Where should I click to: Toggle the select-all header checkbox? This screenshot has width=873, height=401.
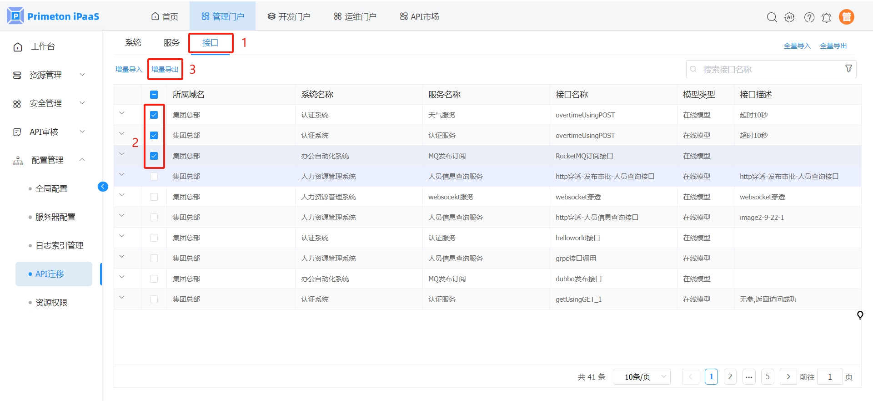pos(154,95)
